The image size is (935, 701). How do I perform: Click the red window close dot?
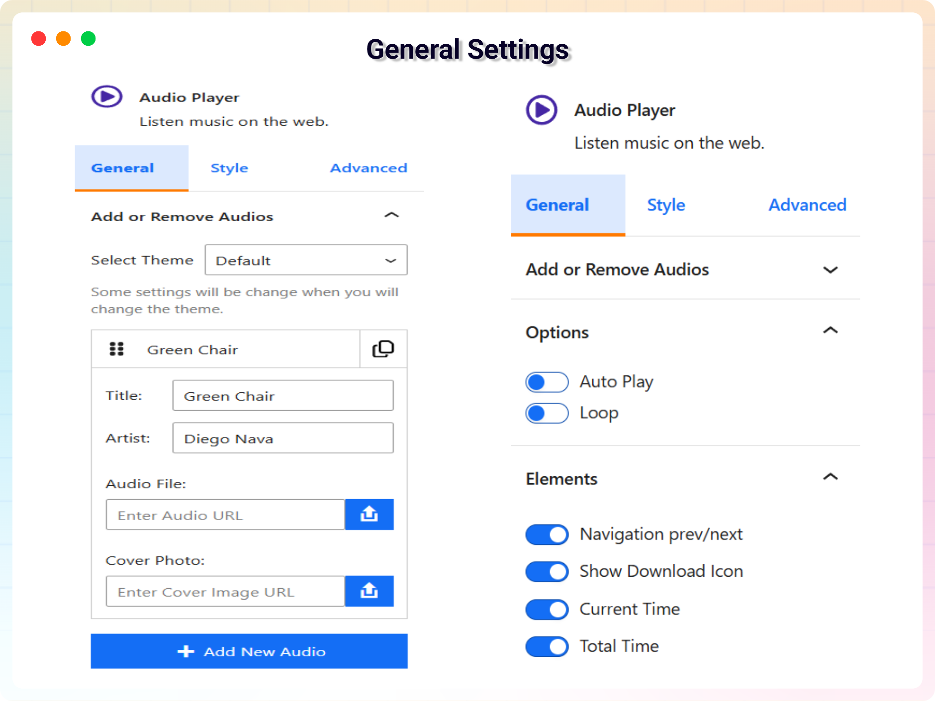point(39,38)
